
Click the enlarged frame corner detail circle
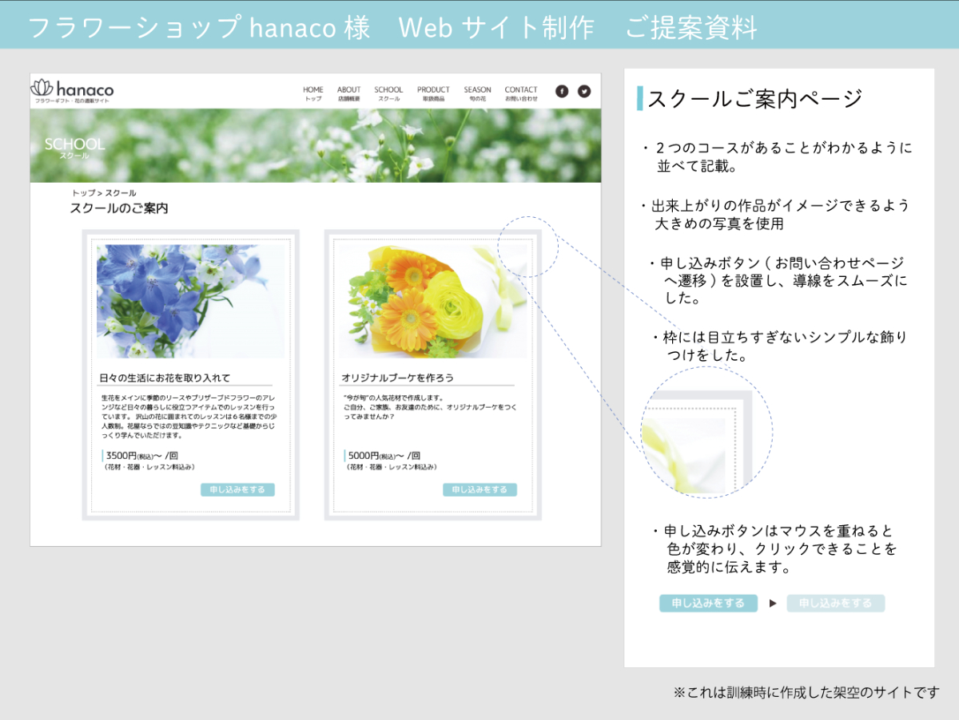click(707, 433)
